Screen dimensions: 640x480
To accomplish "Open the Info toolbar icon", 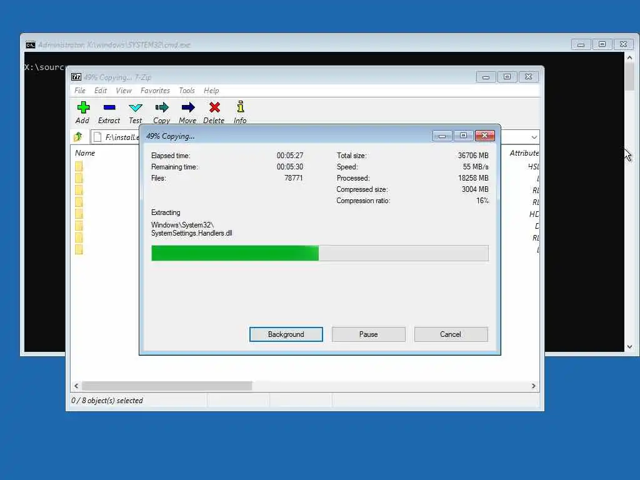I will 241,107.
